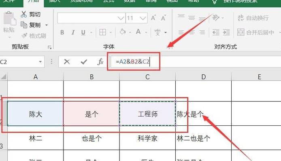This screenshot has width=281, height=161.
Task: Open the font size dropdown
Action: [143, 18]
